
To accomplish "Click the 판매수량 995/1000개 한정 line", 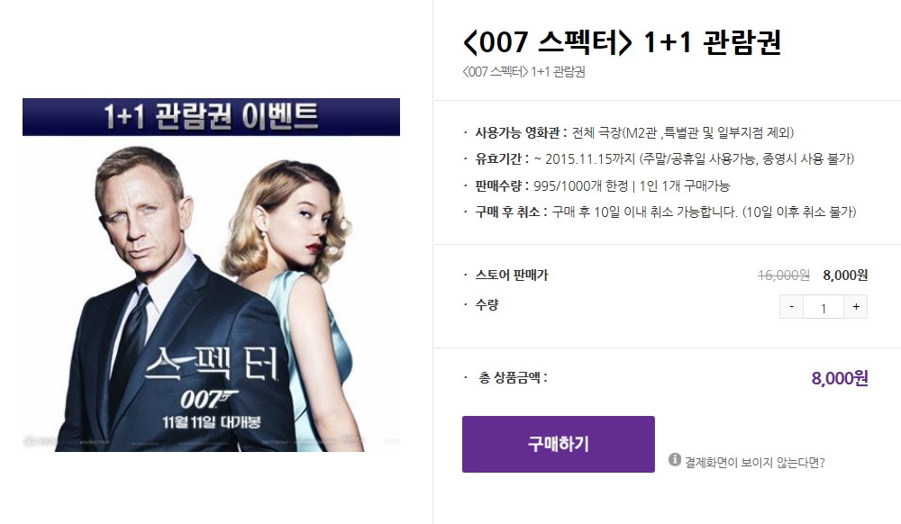I will click(597, 186).
